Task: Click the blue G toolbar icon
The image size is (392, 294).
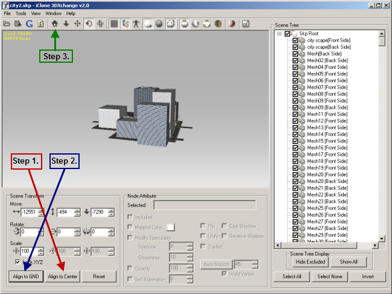Action: point(30,24)
